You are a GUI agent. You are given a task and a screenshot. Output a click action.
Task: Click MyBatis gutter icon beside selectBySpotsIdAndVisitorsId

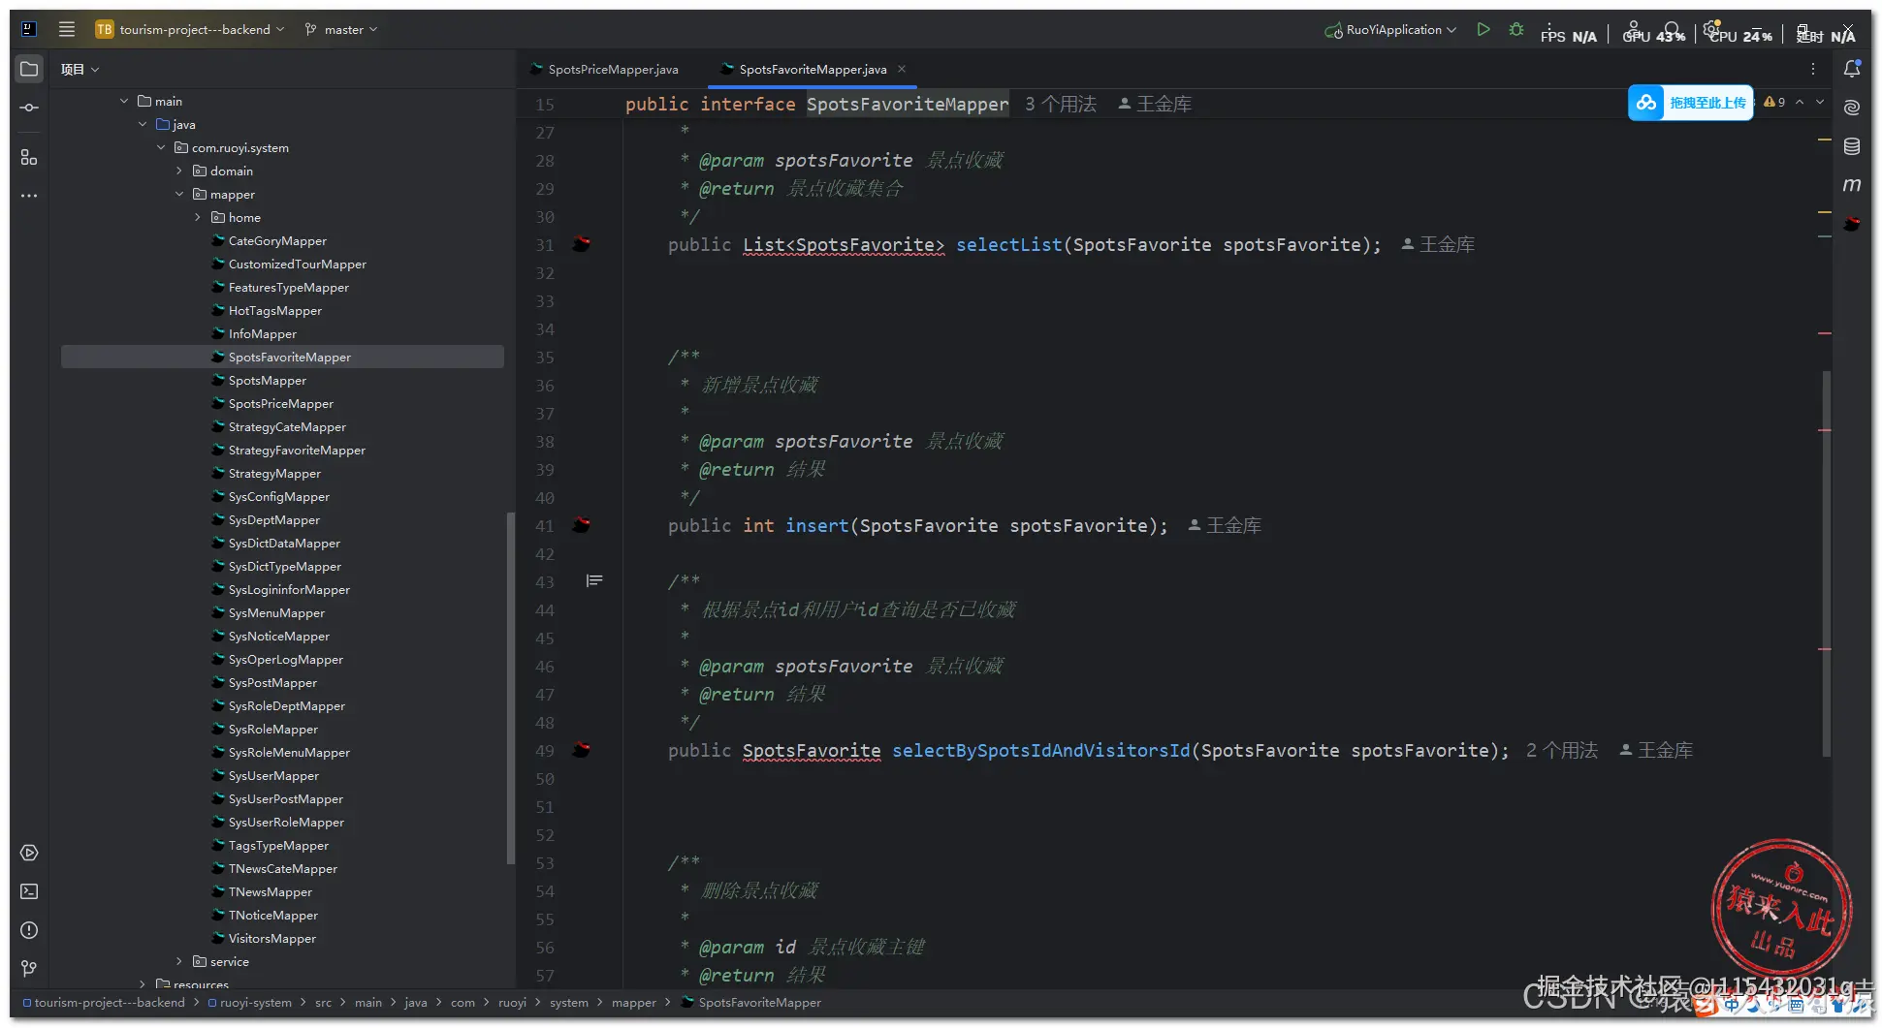[582, 750]
